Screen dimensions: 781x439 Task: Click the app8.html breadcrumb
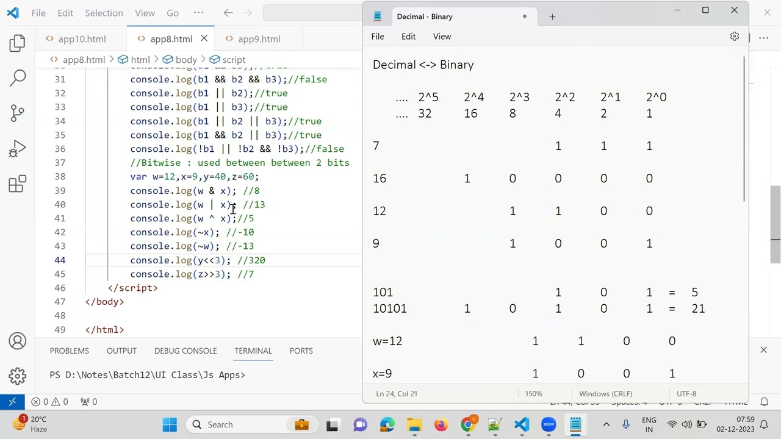point(77,60)
